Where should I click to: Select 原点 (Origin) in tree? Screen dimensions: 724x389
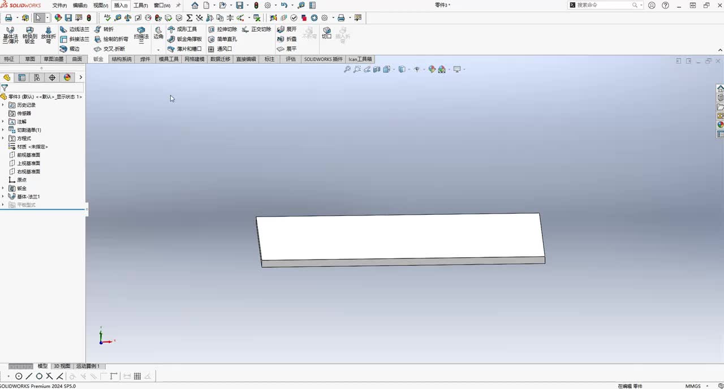pyautogui.click(x=18, y=180)
